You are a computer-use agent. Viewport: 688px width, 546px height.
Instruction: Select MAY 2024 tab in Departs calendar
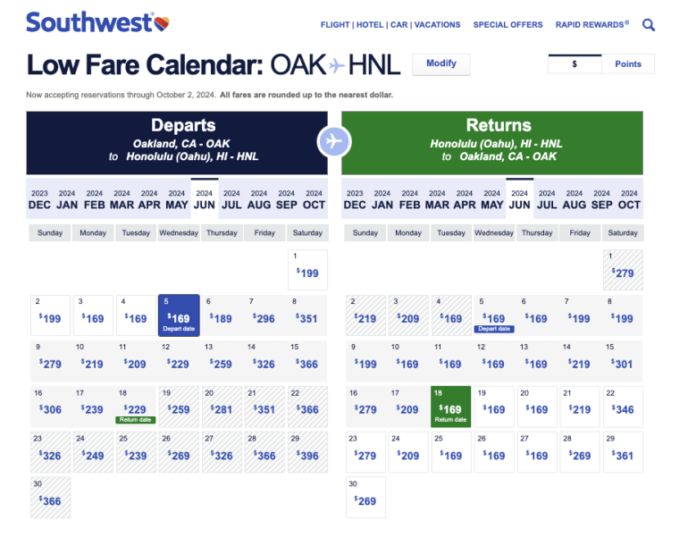(x=176, y=199)
